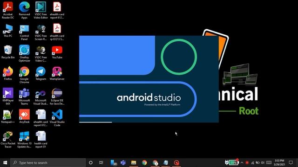Select the YouTube desktop shortcut

coord(57,52)
